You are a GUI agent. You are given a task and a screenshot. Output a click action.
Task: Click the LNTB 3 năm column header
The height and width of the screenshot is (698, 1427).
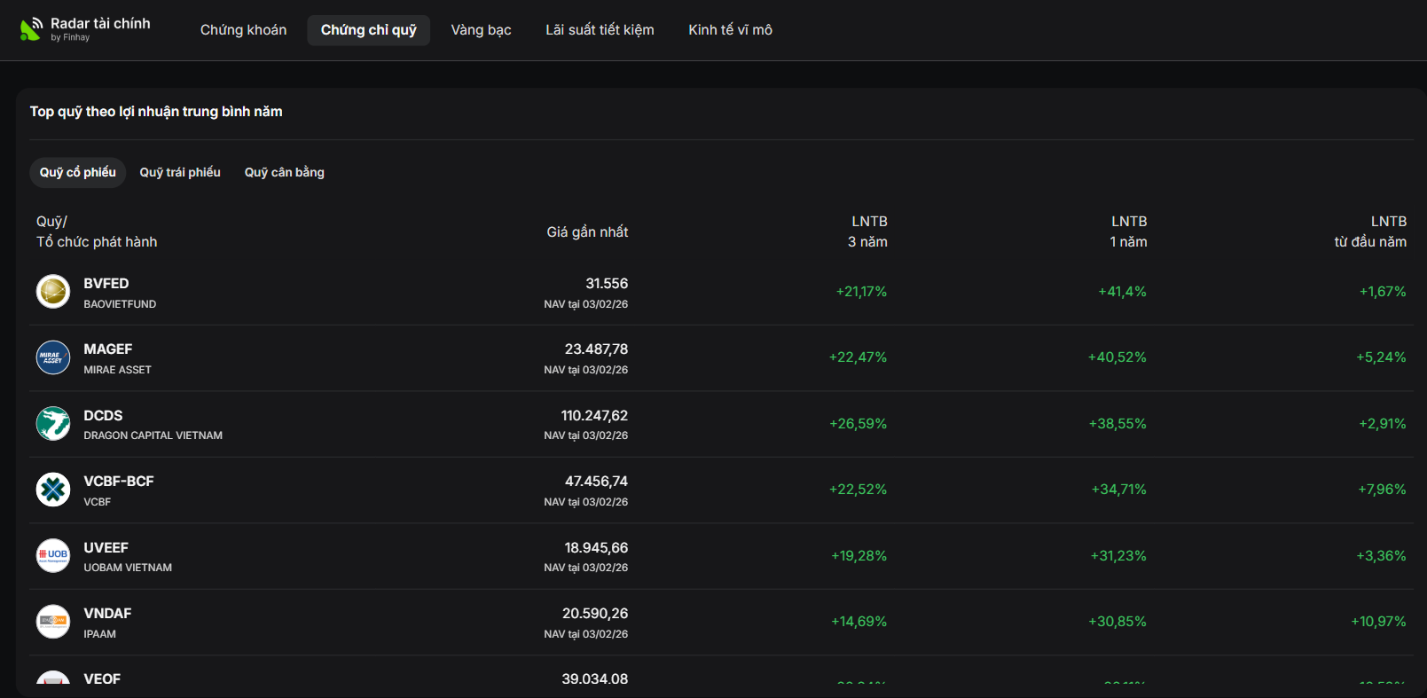point(867,231)
